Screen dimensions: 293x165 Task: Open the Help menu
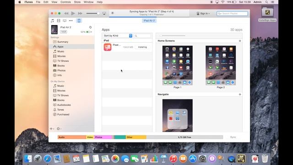(x=100, y=2)
